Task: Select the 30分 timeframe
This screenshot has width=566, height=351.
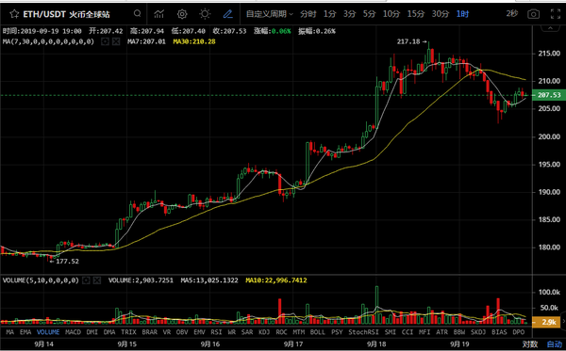Action: point(441,14)
